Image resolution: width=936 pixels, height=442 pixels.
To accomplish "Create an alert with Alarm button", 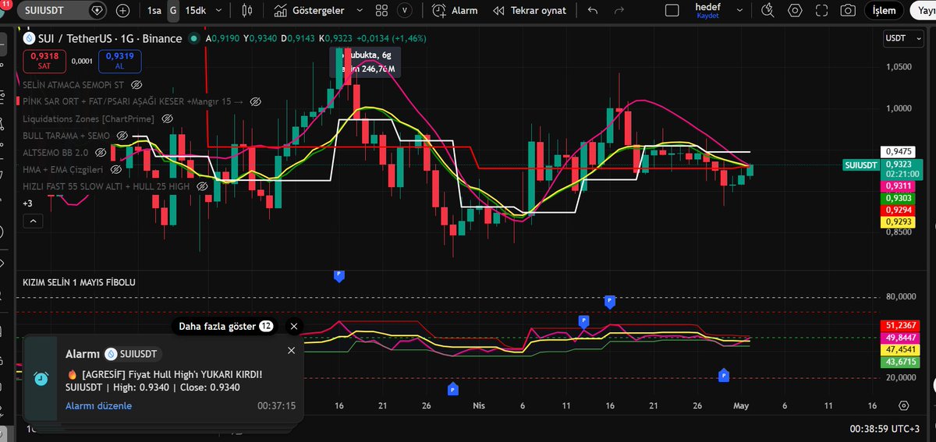I will click(x=455, y=11).
